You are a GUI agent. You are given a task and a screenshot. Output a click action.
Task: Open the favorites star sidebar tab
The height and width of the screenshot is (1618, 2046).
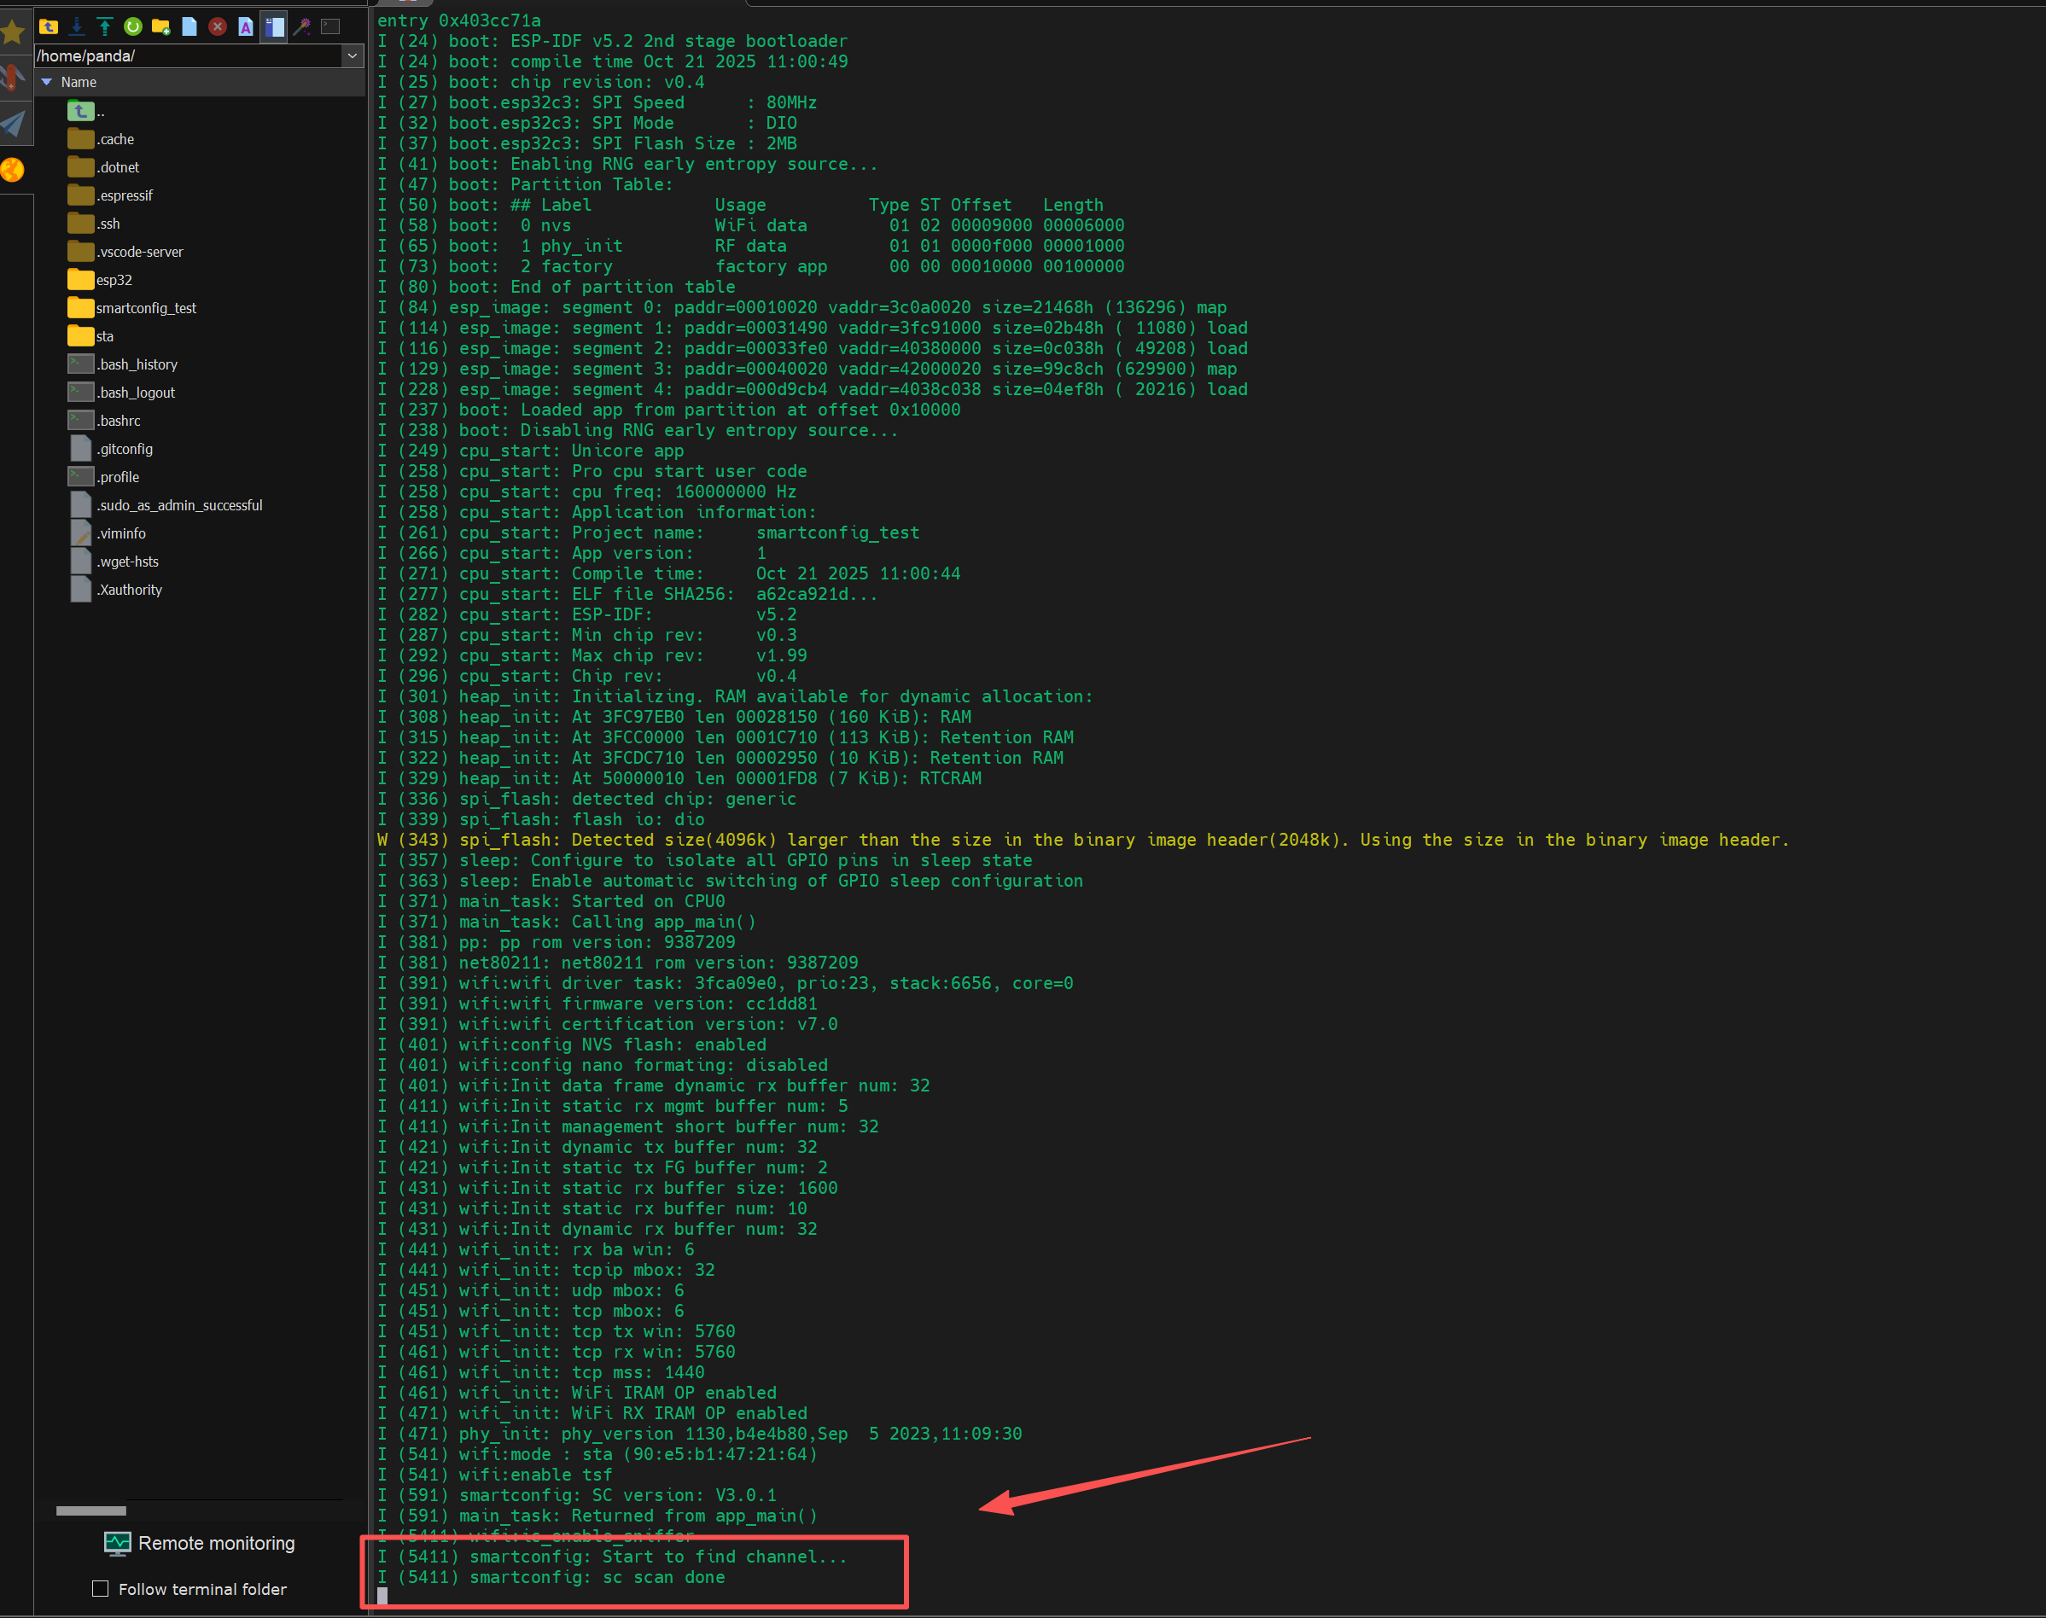point(14,32)
